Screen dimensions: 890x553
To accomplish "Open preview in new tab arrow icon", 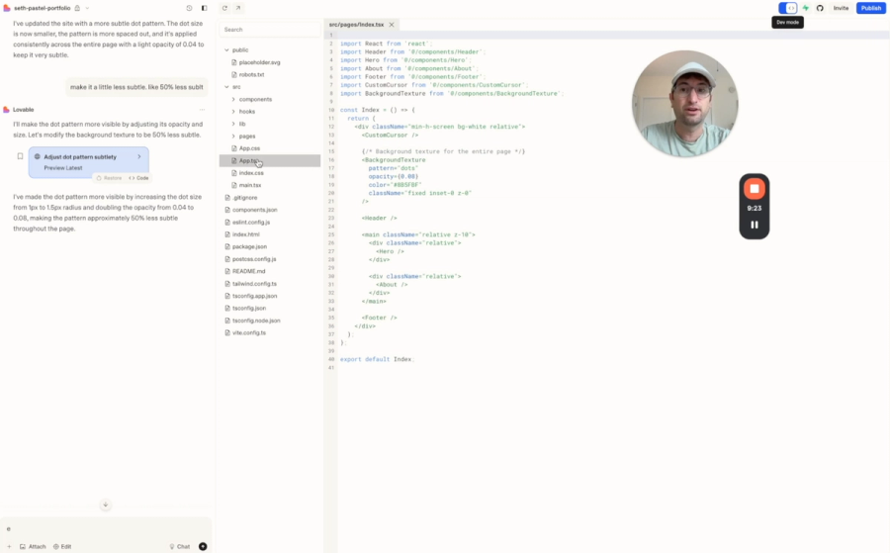I will [x=237, y=8].
